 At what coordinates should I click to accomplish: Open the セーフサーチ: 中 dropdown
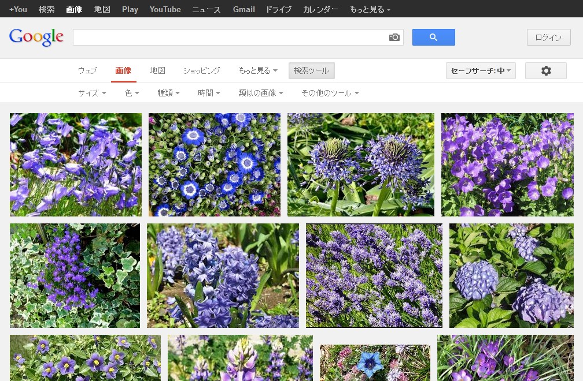tap(481, 70)
